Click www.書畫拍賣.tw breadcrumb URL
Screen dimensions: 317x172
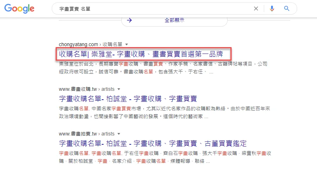coord(87,134)
